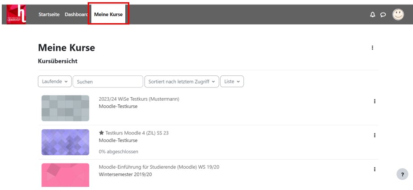Open the notifications bell

point(372,15)
